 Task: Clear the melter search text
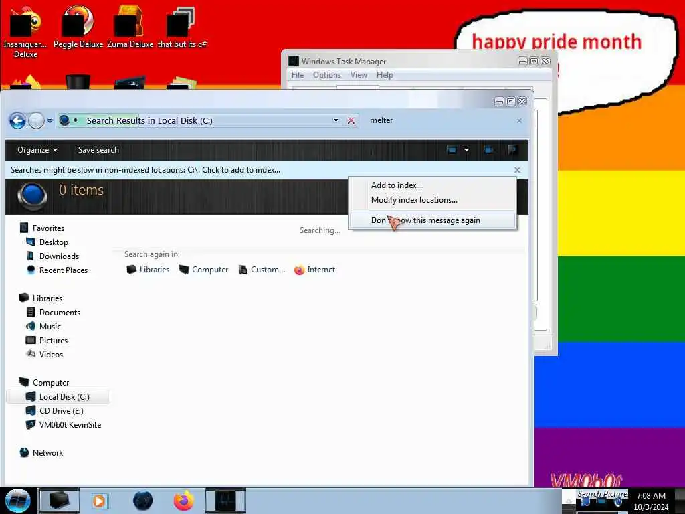click(519, 120)
